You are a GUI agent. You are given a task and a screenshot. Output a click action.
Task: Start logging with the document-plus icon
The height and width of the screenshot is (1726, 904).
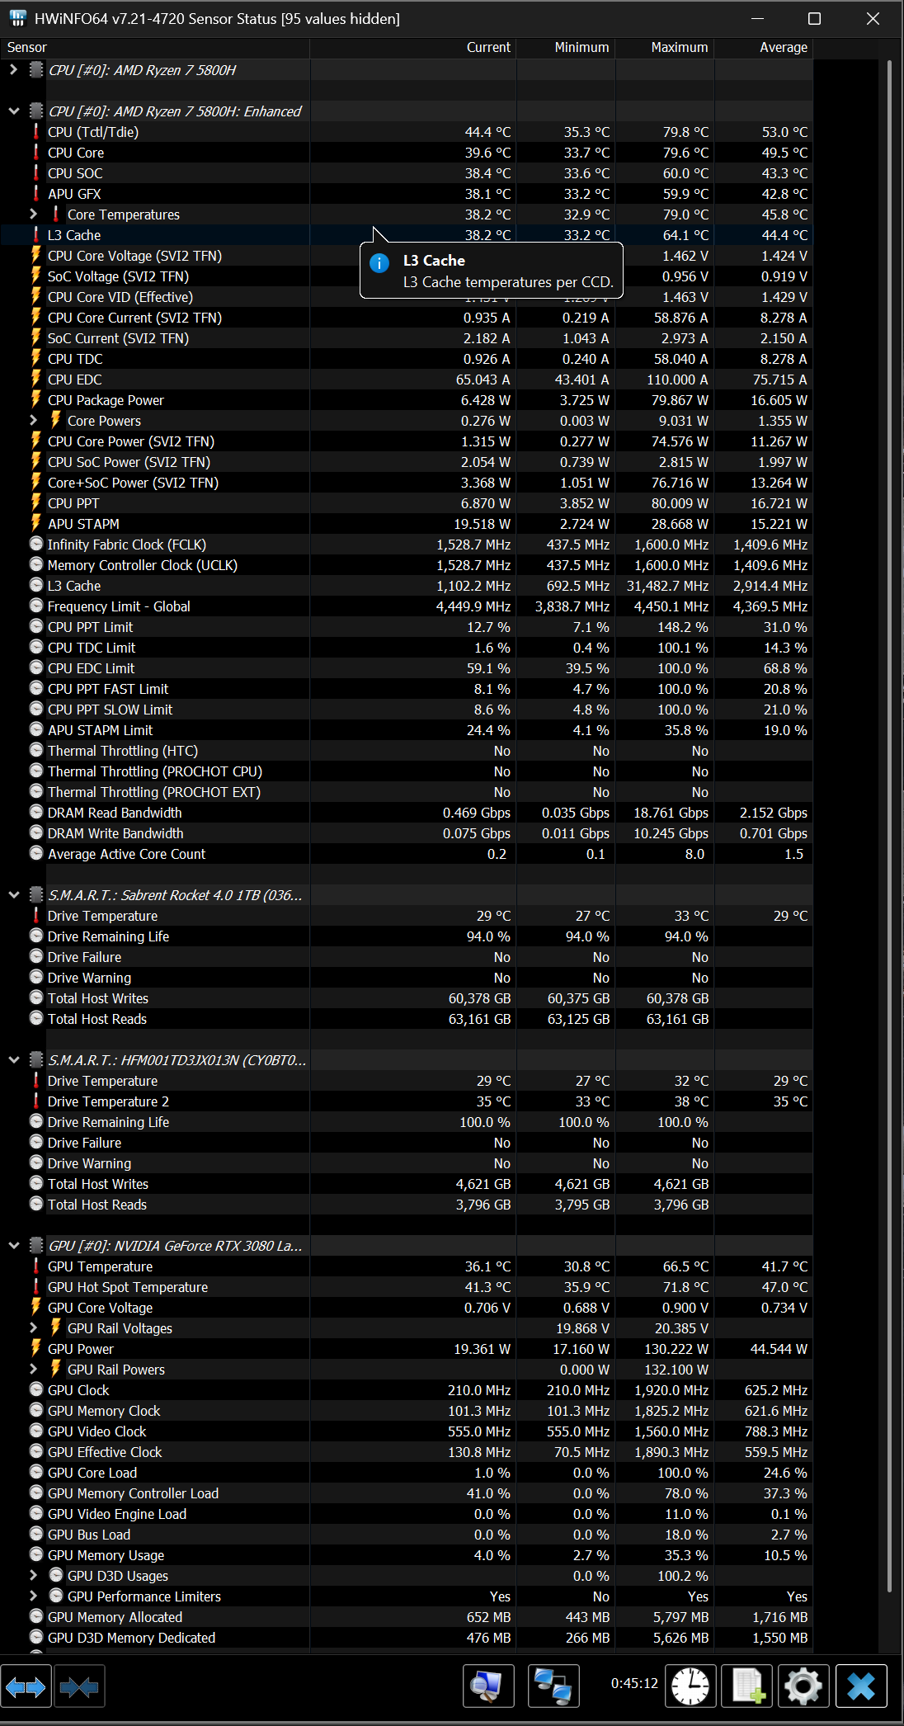point(747,1686)
